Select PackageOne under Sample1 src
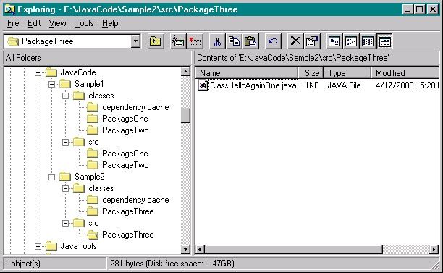Image resolution: width=443 pixels, height=273 pixels. click(125, 154)
